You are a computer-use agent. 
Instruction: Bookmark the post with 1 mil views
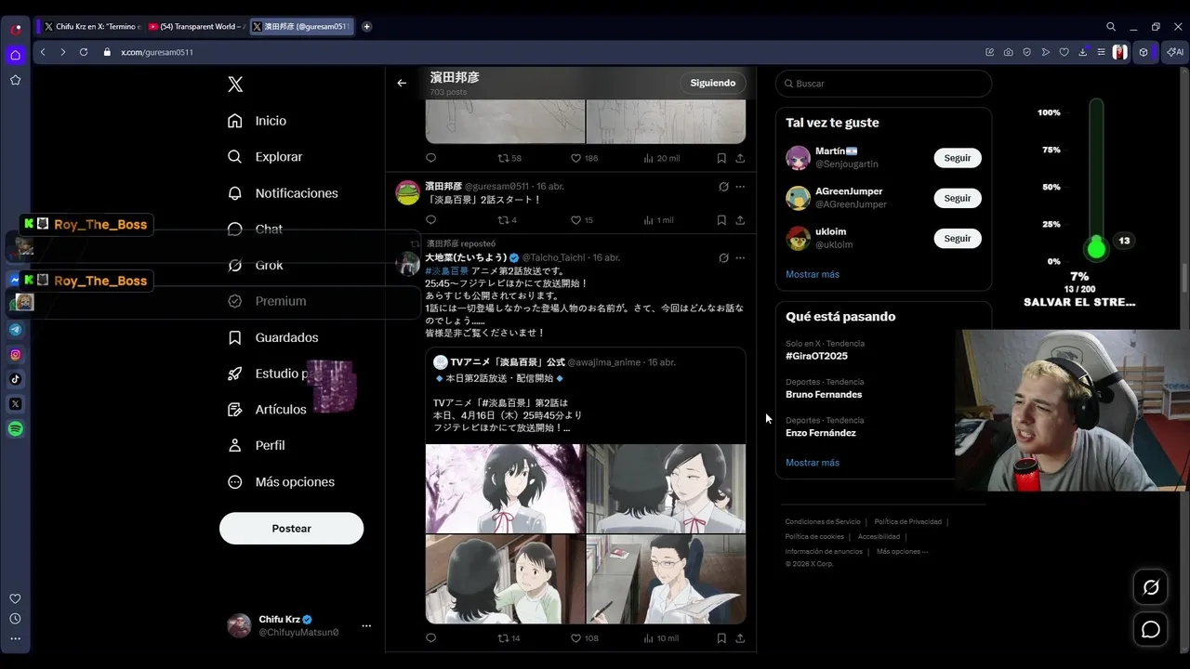click(721, 220)
